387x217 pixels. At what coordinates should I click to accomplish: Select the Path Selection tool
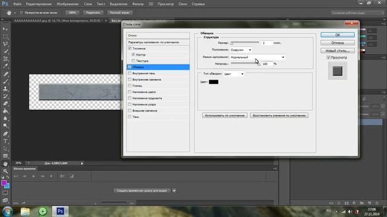tap(5, 149)
